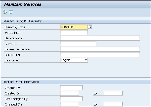The height and width of the screenshot is (107, 151).
Task: Click the Execute icon in toolbar
Action: (5, 12)
